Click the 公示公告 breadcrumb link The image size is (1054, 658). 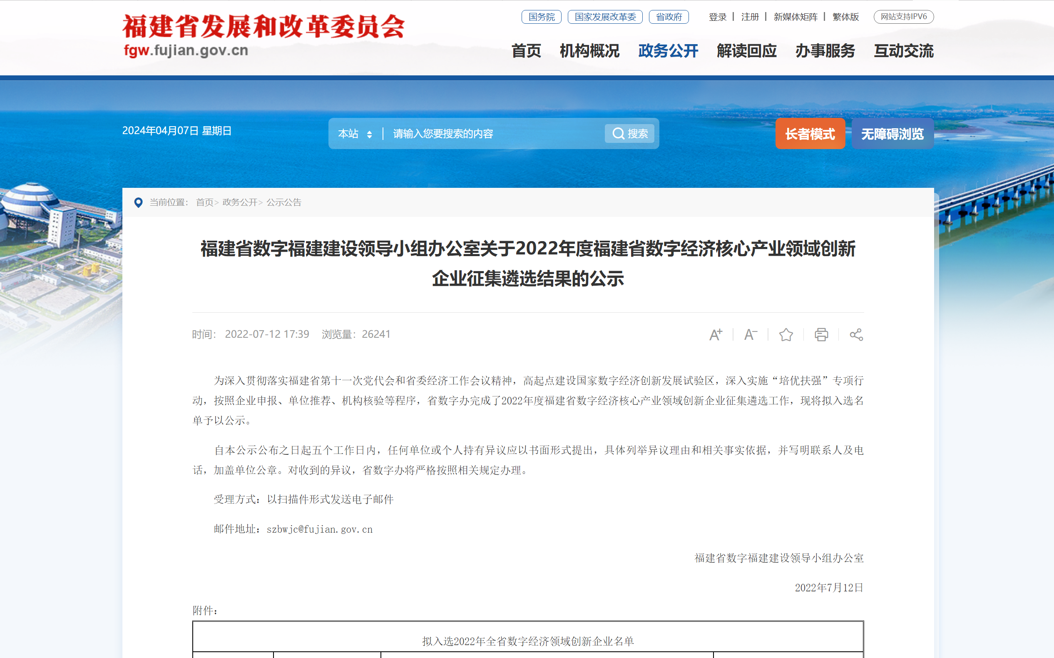coord(283,202)
